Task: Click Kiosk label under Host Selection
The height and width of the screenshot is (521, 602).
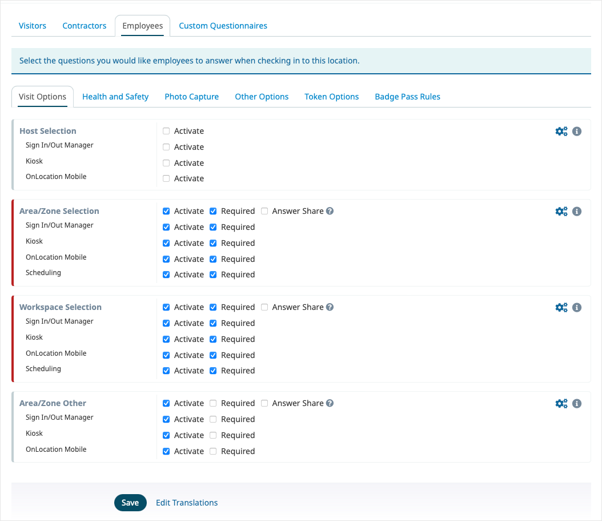Action: coord(34,161)
